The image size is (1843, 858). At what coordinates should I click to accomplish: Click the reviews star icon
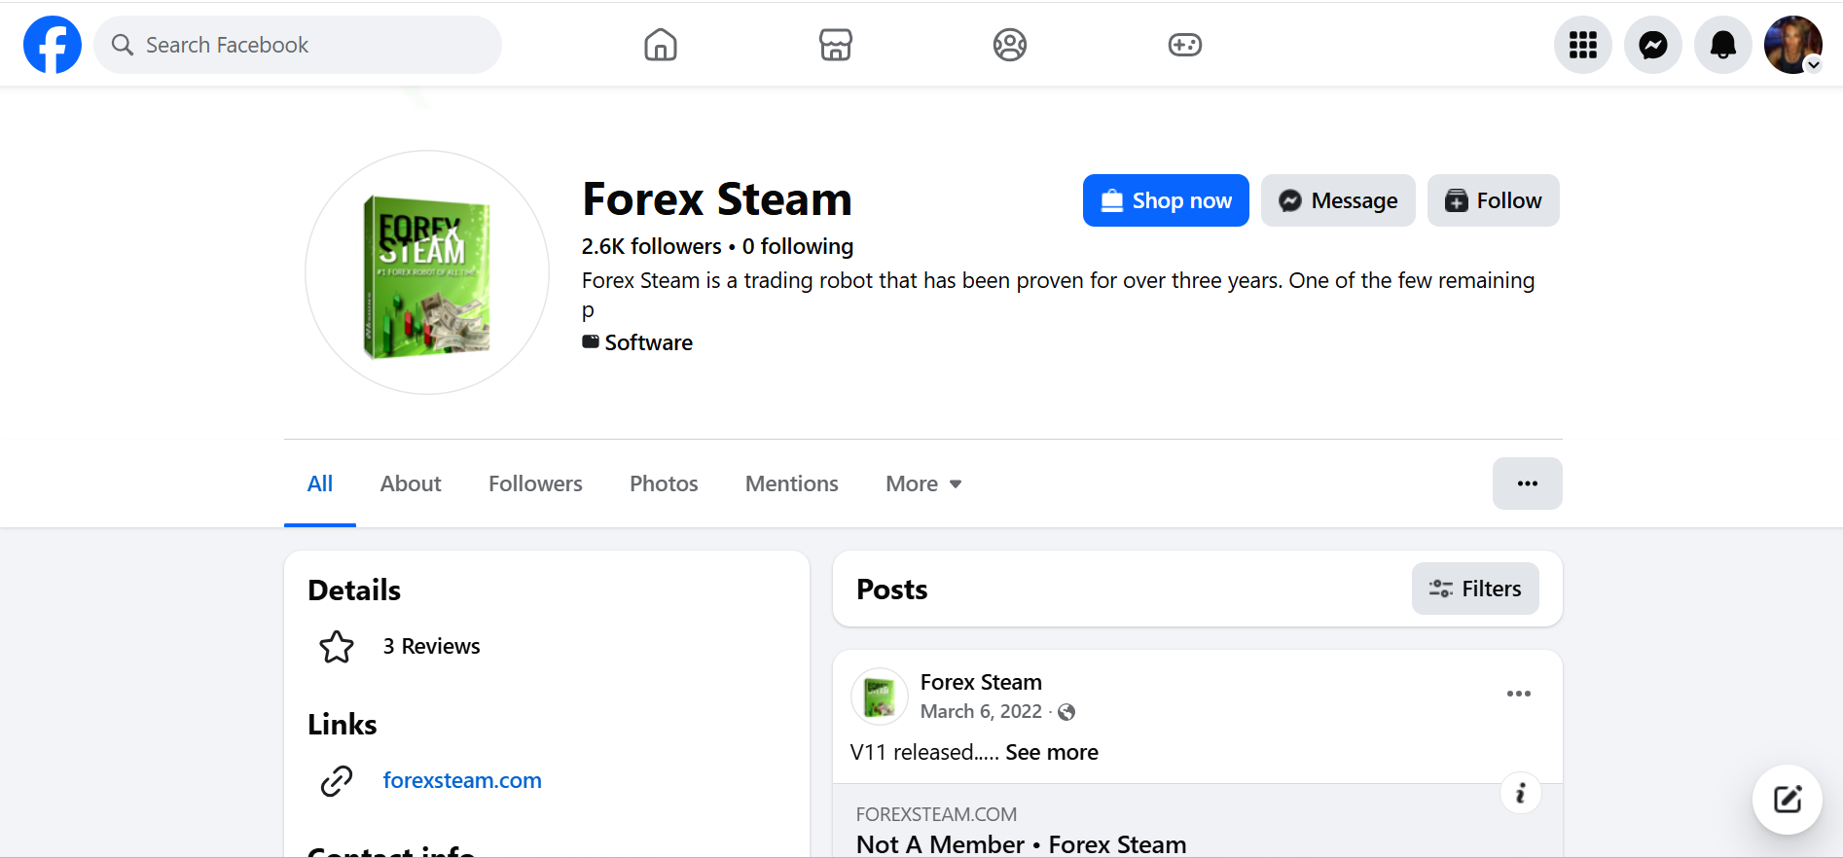point(337,647)
